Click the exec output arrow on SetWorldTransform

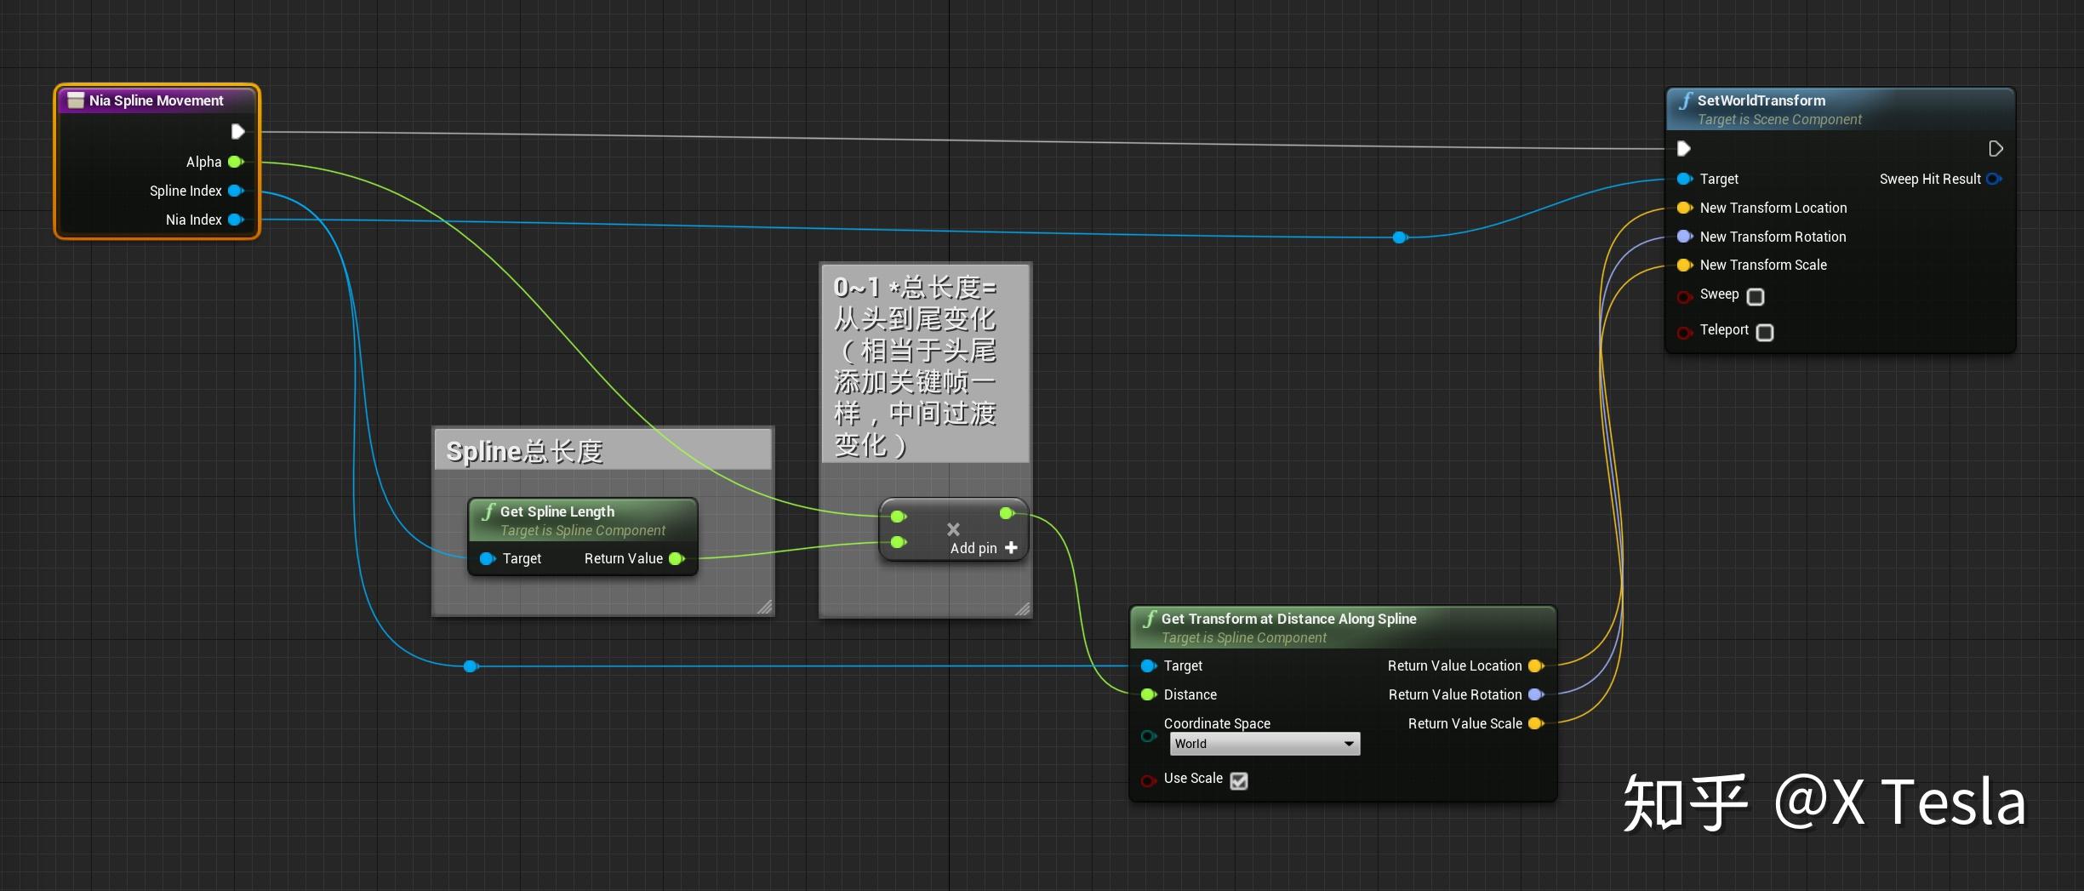[x=1996, y=148]
